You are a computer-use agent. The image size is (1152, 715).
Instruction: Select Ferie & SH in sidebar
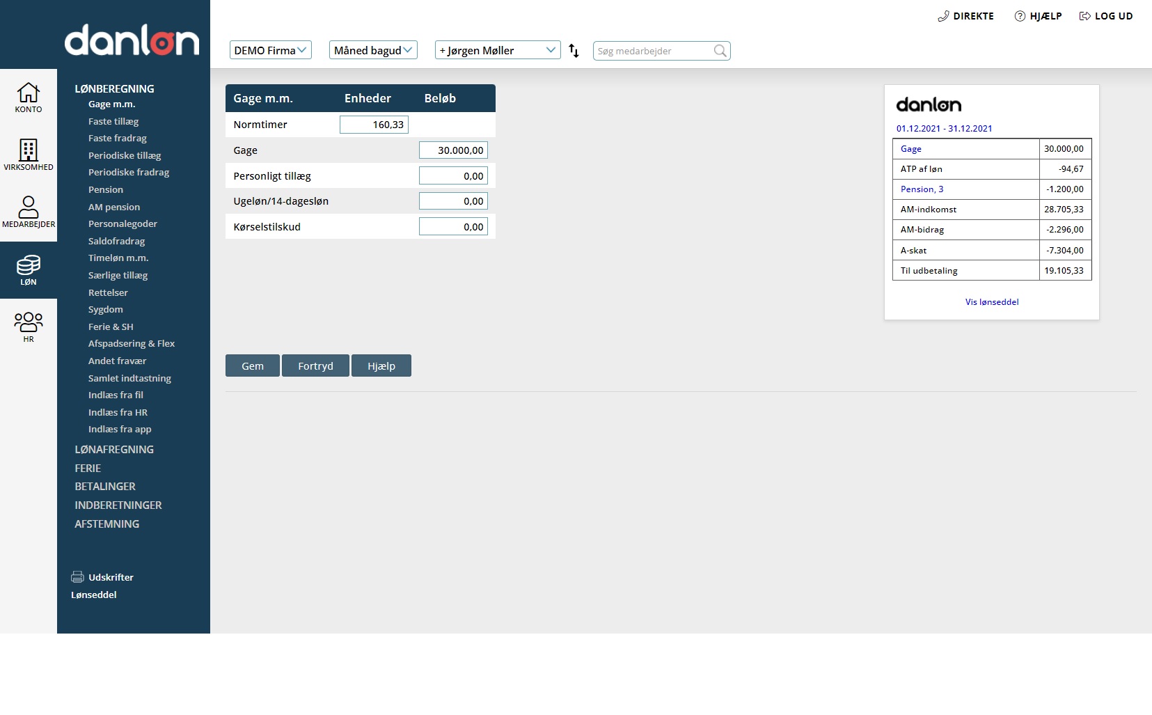[x=111, y=327]
